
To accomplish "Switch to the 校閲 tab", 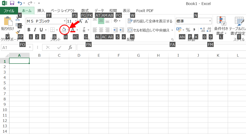I will pos(113,11).
